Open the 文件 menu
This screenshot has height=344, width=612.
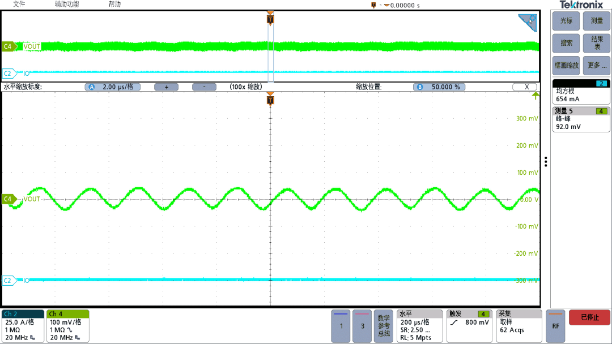tap(19, 4)
